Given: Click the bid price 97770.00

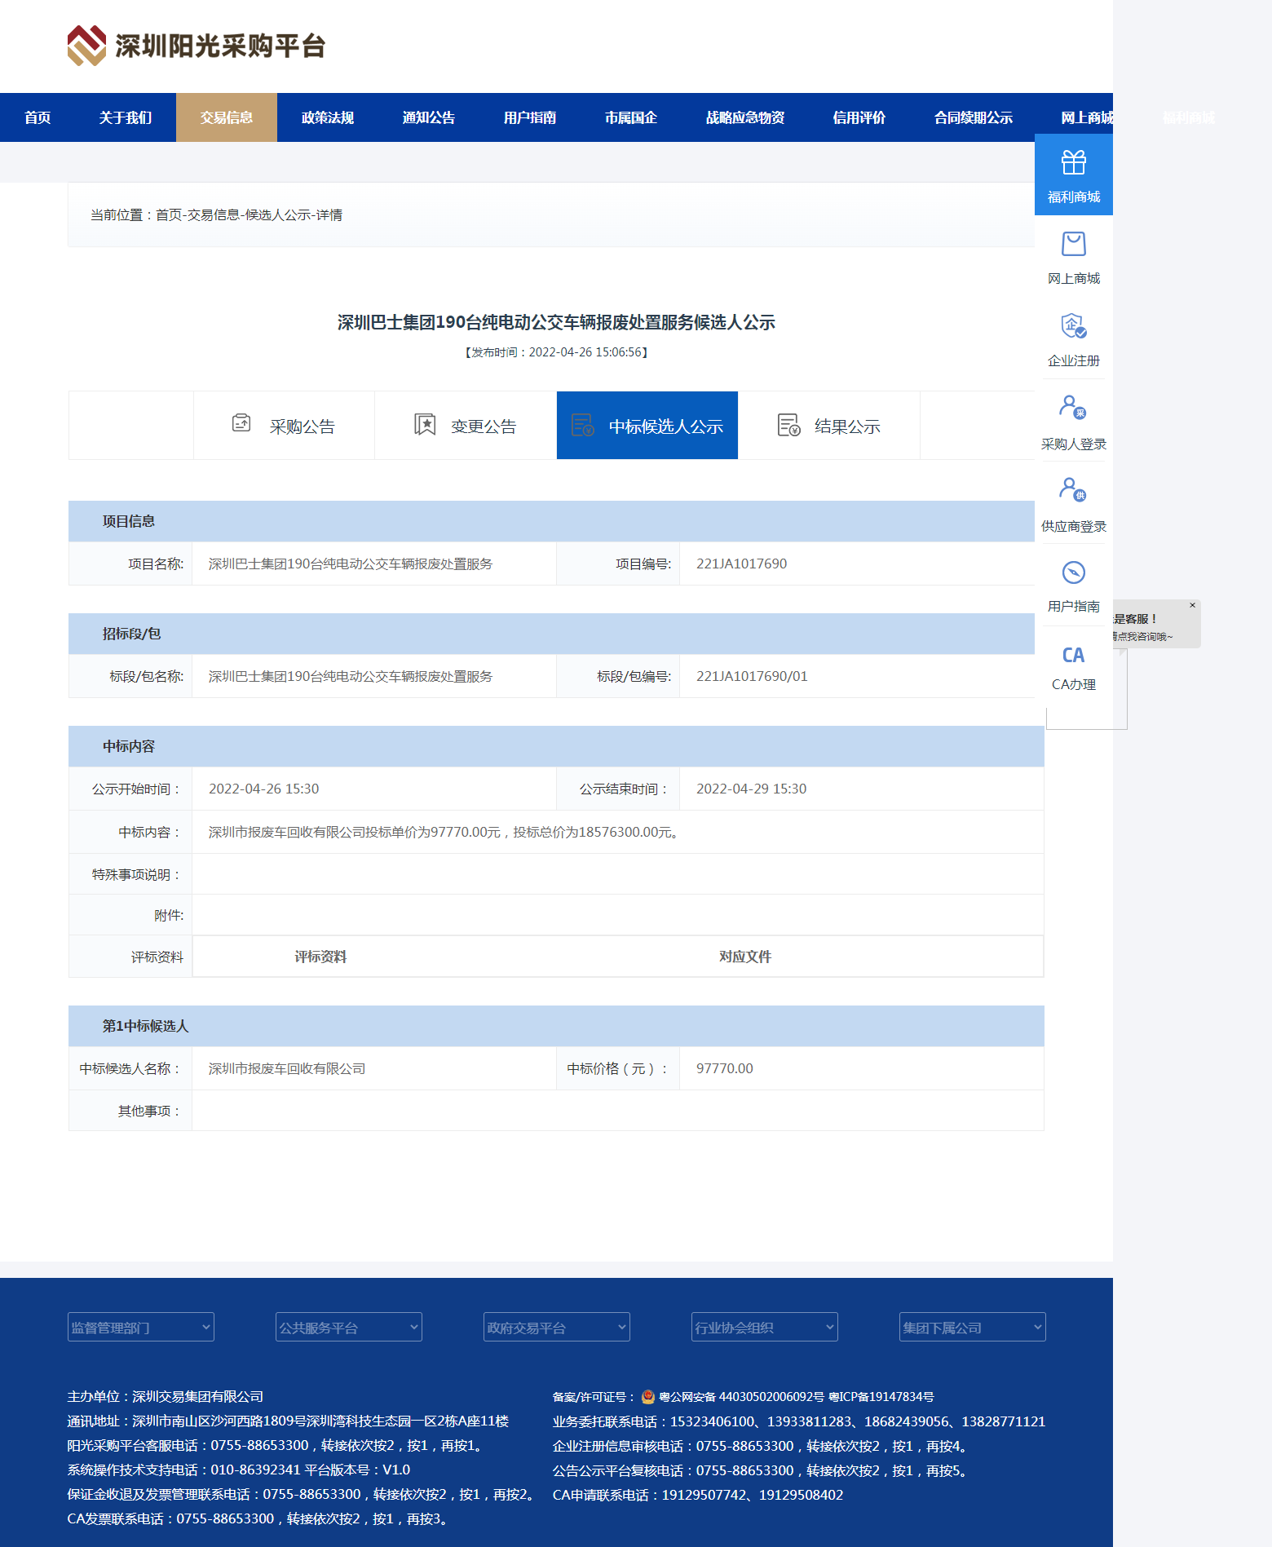Looking at the screenshot, I should 725,1068.
